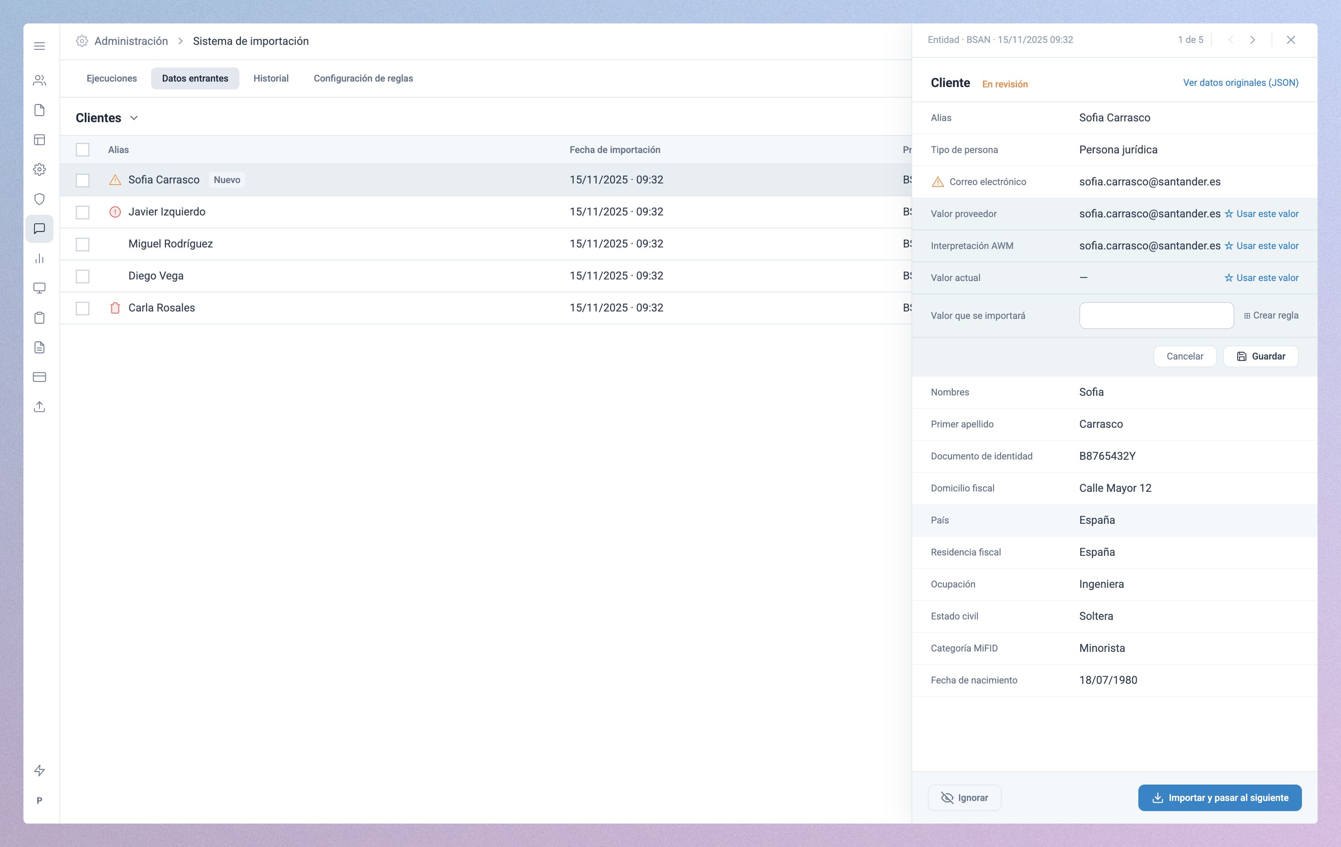Click the previous record chevron
This screenshot has width=1341, height=847.
tap(1230, 39)
